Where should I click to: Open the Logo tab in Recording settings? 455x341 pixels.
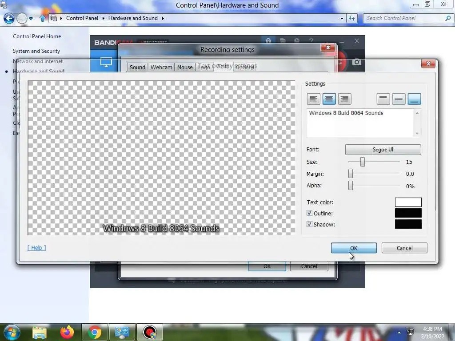204,67
